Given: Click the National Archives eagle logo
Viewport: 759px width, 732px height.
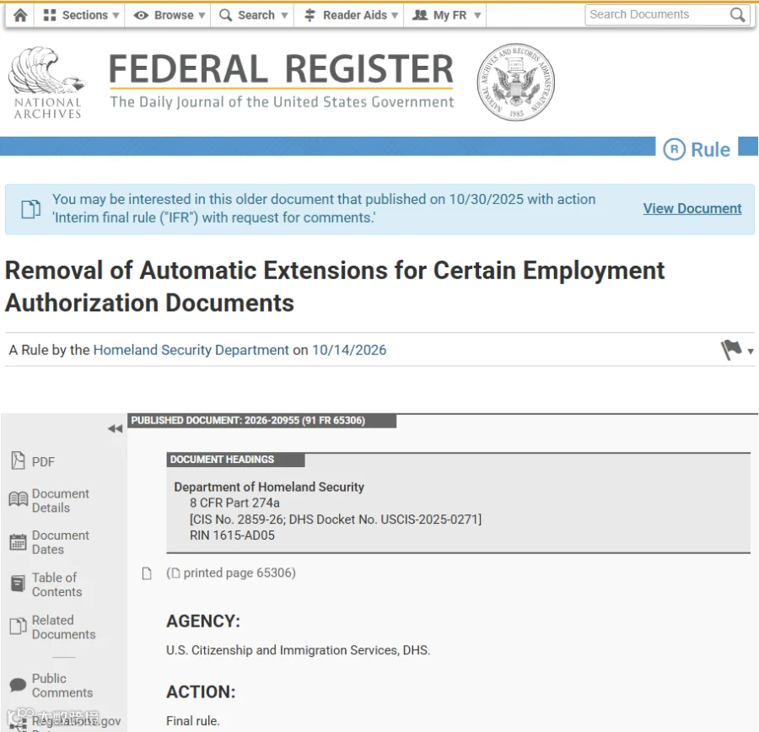Looking at the screenshot, I should pos(47,83).
